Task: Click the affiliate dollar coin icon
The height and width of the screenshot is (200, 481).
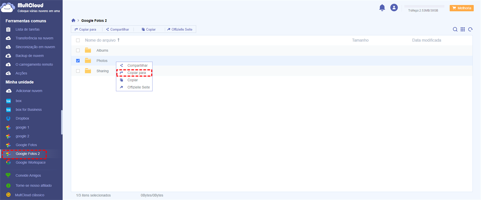Action: pos(8,186)
